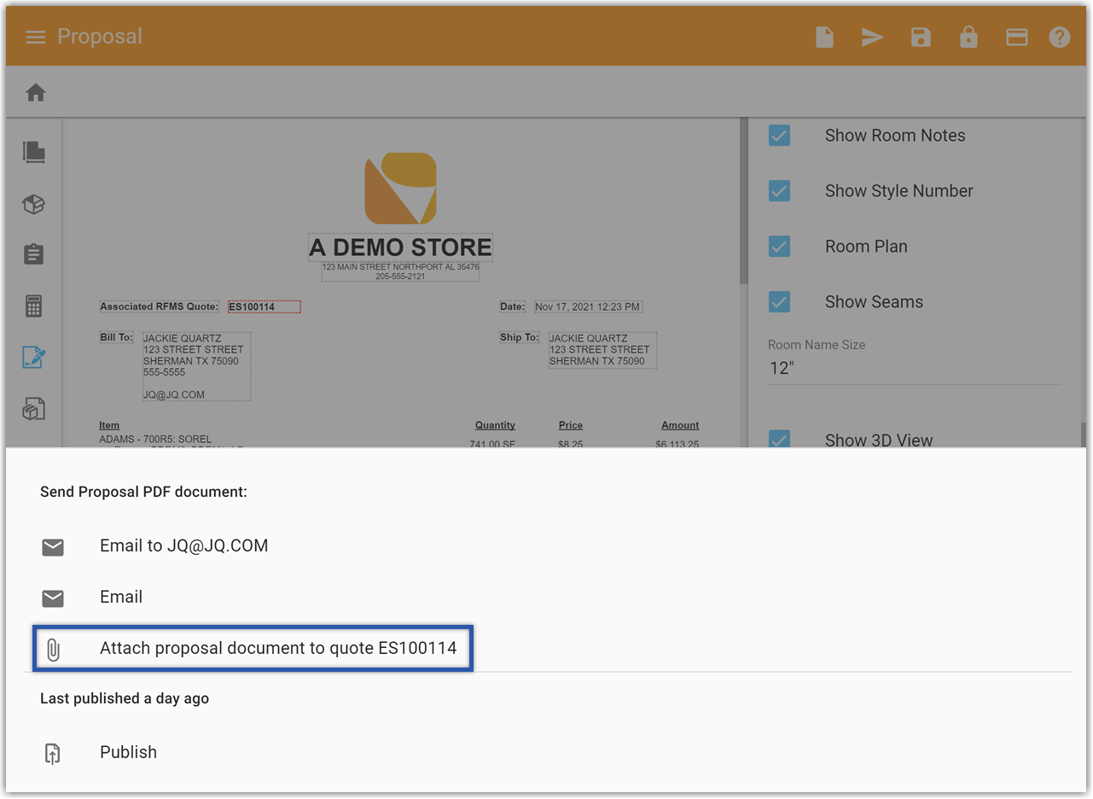The width and height of the screenshot is (1093, 799).
Task: Click the send arrow icon in toolbar
Action: tap(872, 37)
